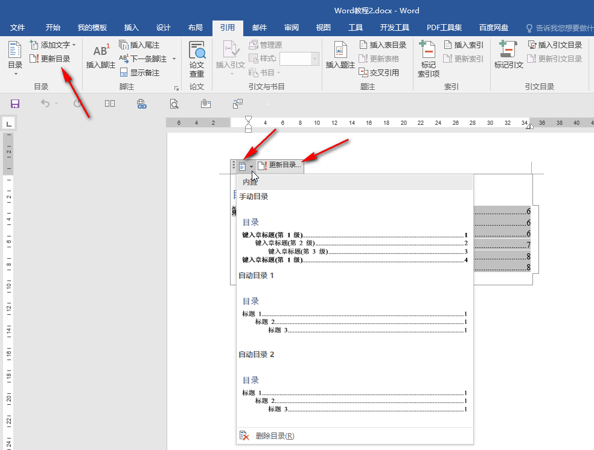
Task: Click 插入题注 to insert a caption
Action: click(x=340, y=55)
